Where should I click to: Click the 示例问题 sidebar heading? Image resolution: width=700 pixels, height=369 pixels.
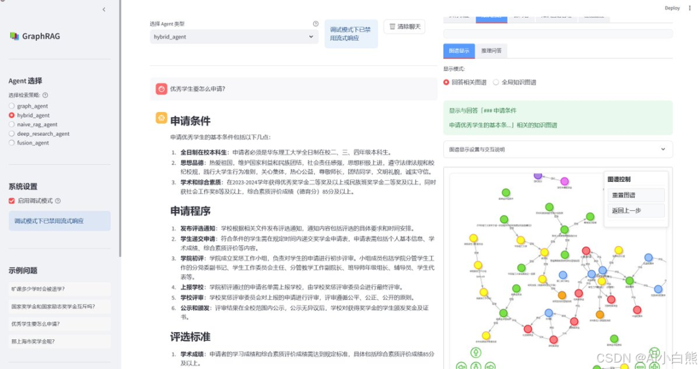[x=23, y=271]
